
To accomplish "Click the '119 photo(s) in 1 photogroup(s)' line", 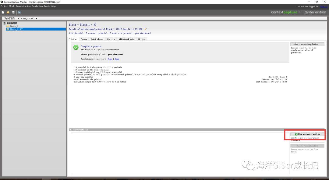I will tap(98, 67).
